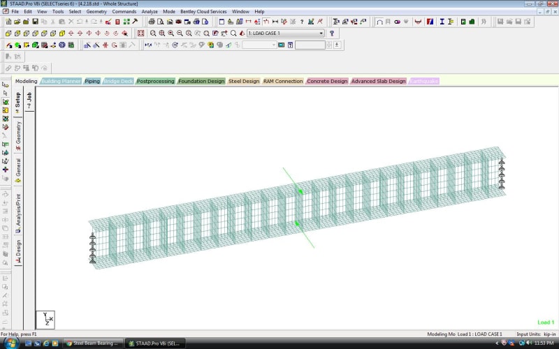
Task: Click the red G icon in the third toolbar
Action: [114, 45]
